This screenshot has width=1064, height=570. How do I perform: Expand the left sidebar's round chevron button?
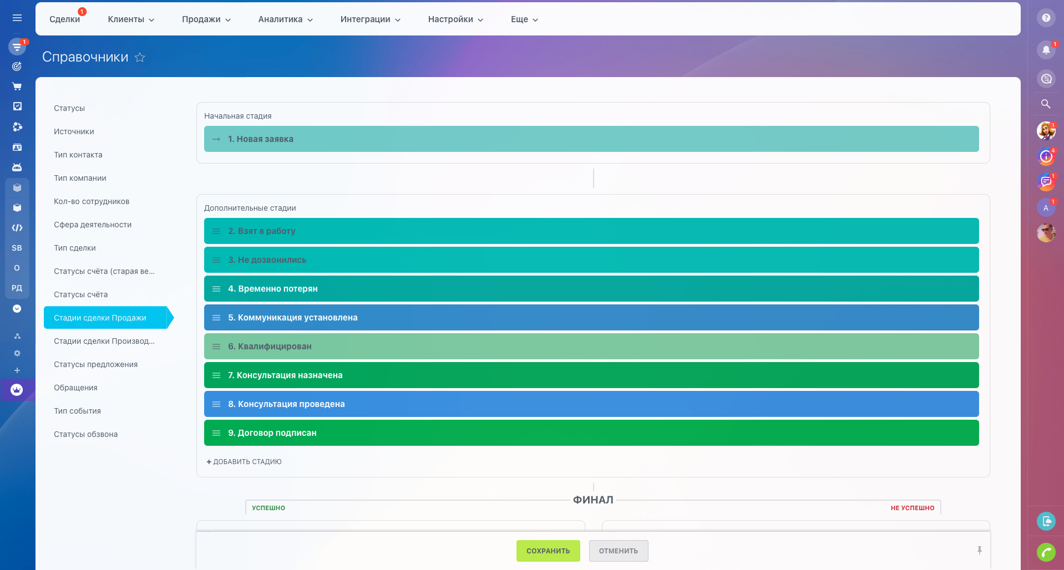(x=17, y=309)
